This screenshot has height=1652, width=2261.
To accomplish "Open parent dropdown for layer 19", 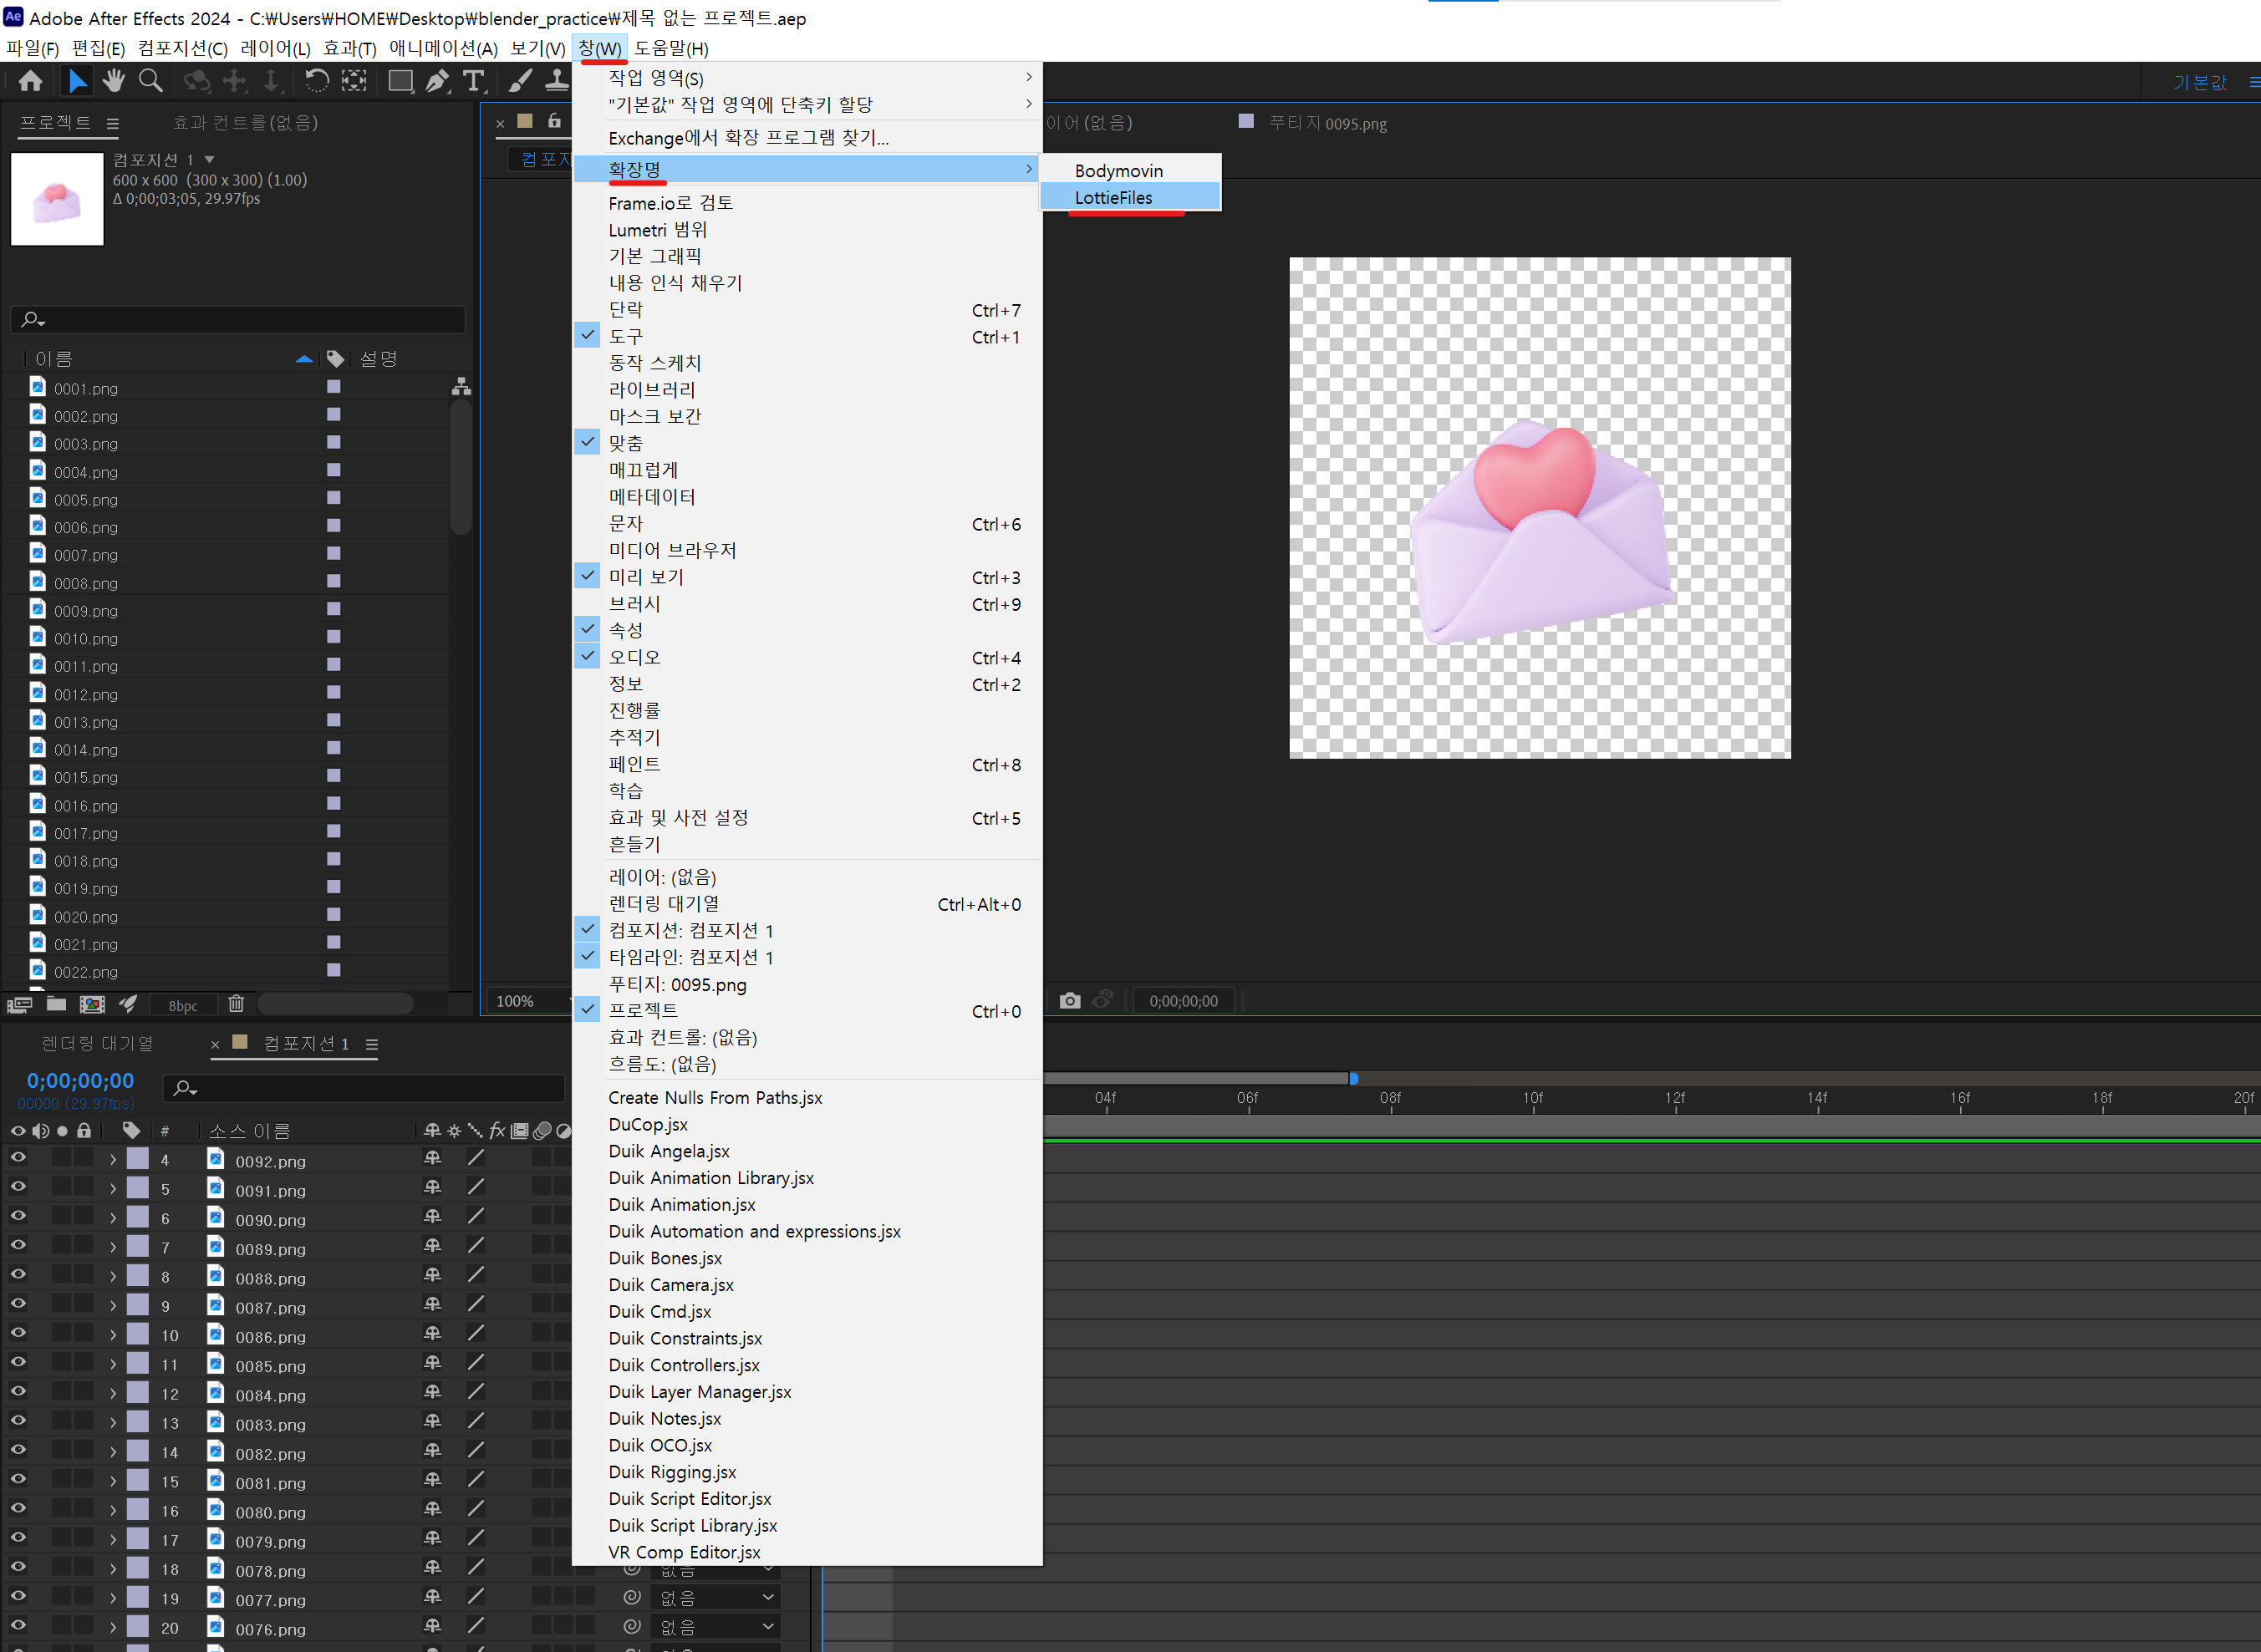I will pyautogui.click(x=714, y=1598).
